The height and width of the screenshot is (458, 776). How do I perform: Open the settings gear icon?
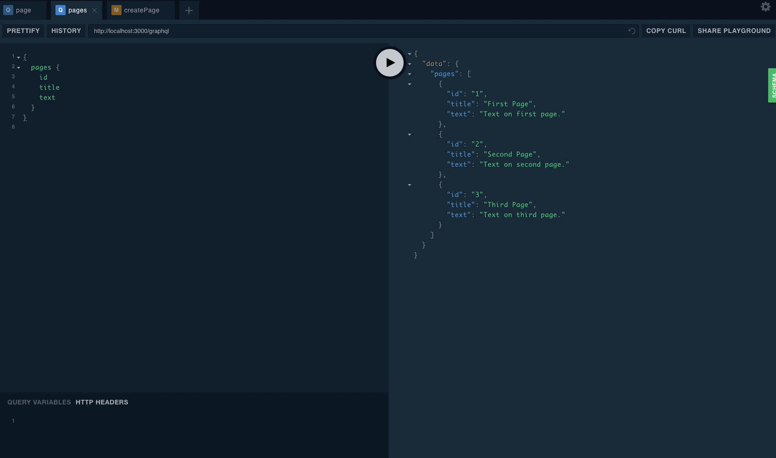pos(765,7)
